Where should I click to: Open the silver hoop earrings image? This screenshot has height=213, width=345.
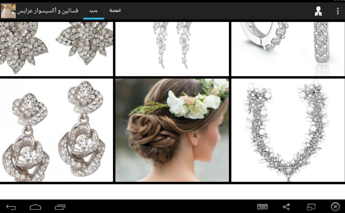click(x=288, y=49)
